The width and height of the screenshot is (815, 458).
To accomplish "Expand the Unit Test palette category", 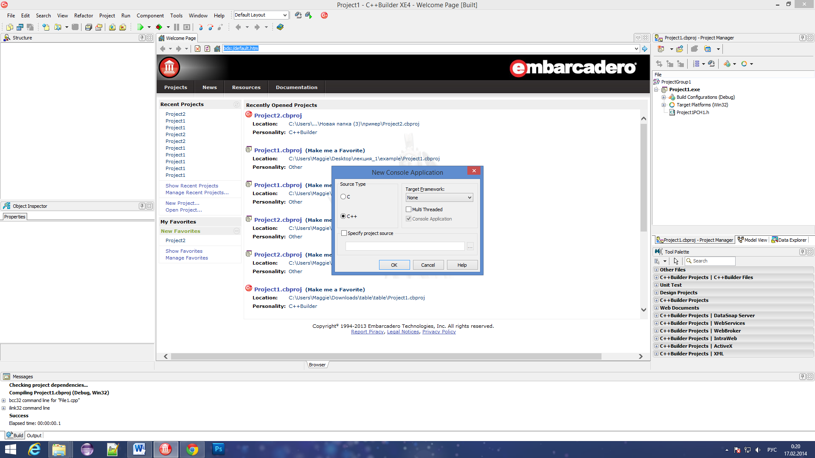I will (x=656, y=285).
